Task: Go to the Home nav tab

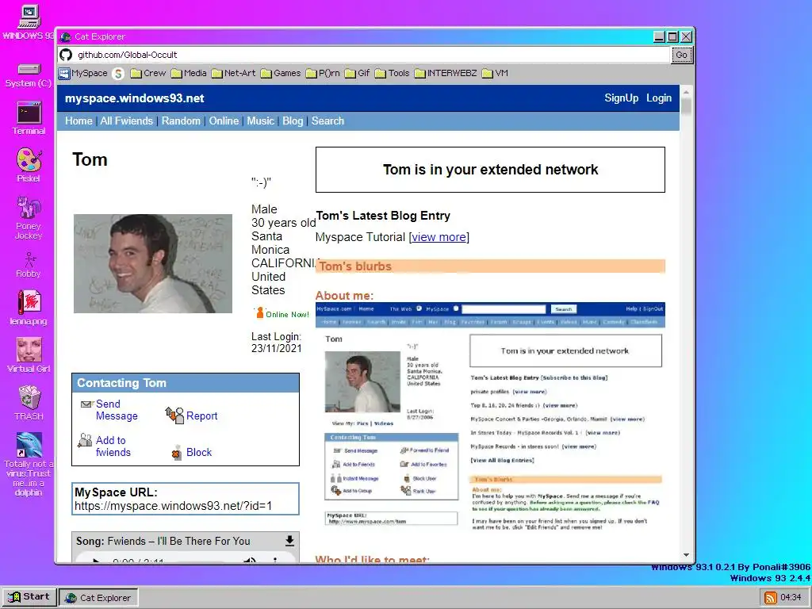Action: coord(79,121)
